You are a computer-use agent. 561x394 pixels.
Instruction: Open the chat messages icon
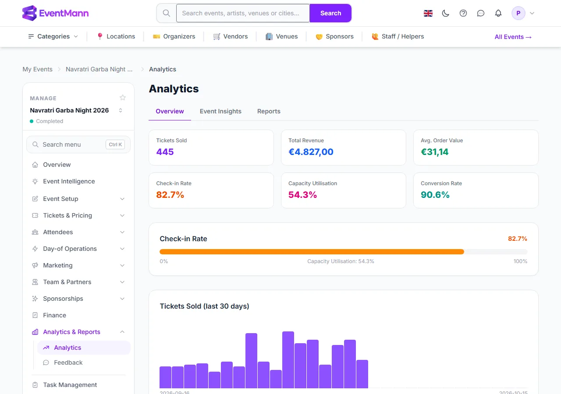pos(481,13)
